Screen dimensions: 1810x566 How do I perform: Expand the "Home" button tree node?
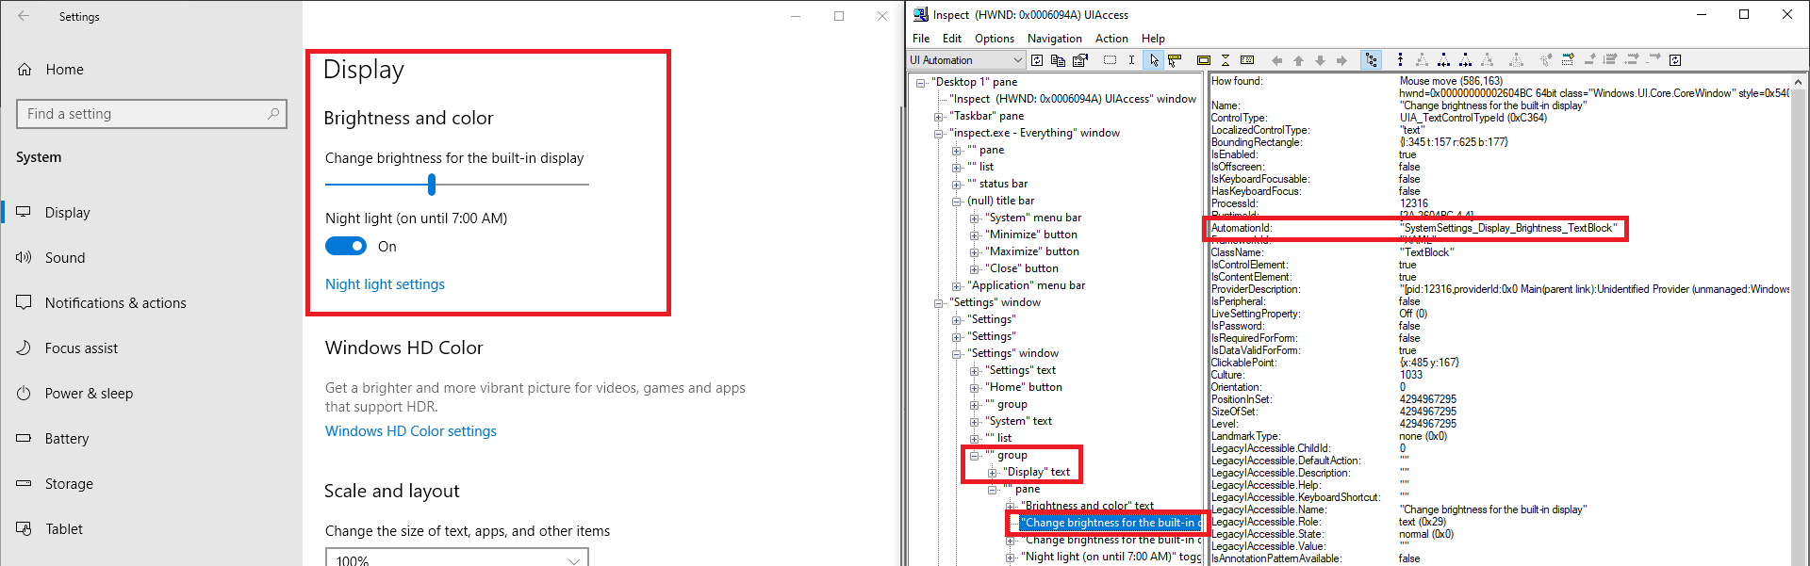point(974,388)
